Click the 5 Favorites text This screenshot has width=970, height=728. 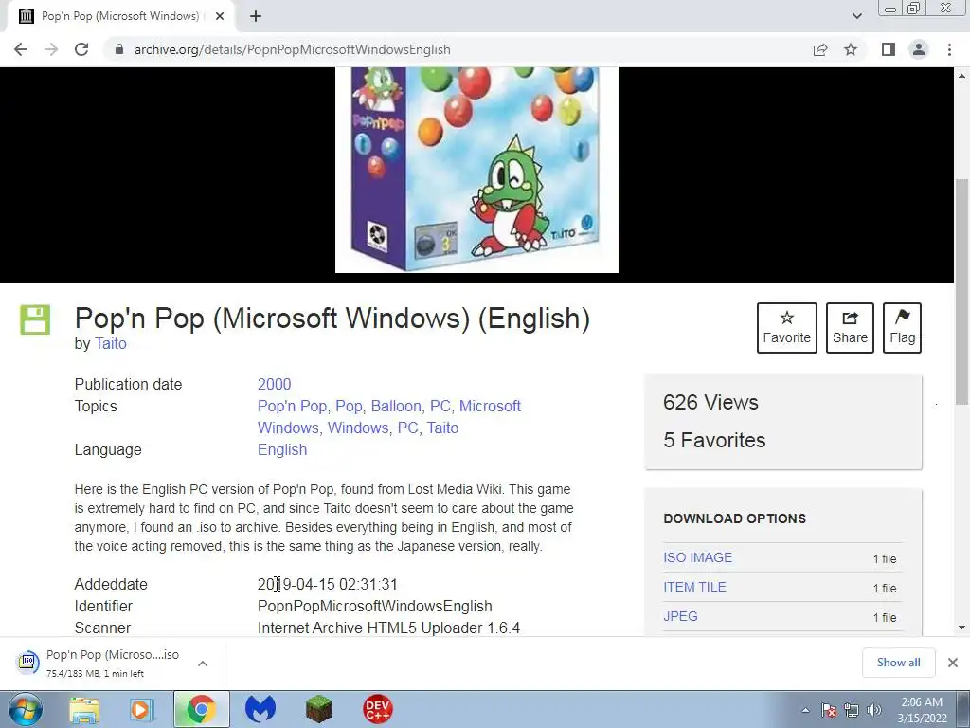(x=714, y=440)
